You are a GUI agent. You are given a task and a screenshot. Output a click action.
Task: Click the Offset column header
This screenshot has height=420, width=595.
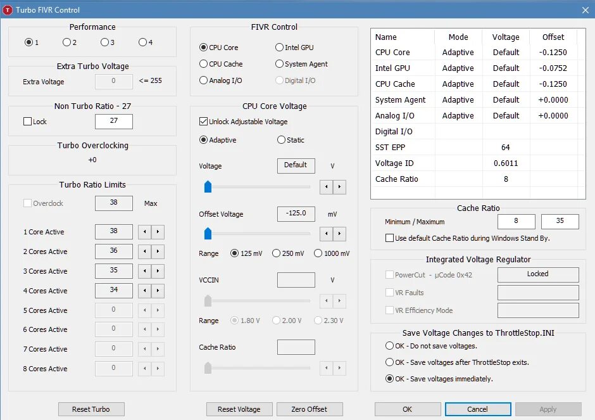(x=553, y=37)
